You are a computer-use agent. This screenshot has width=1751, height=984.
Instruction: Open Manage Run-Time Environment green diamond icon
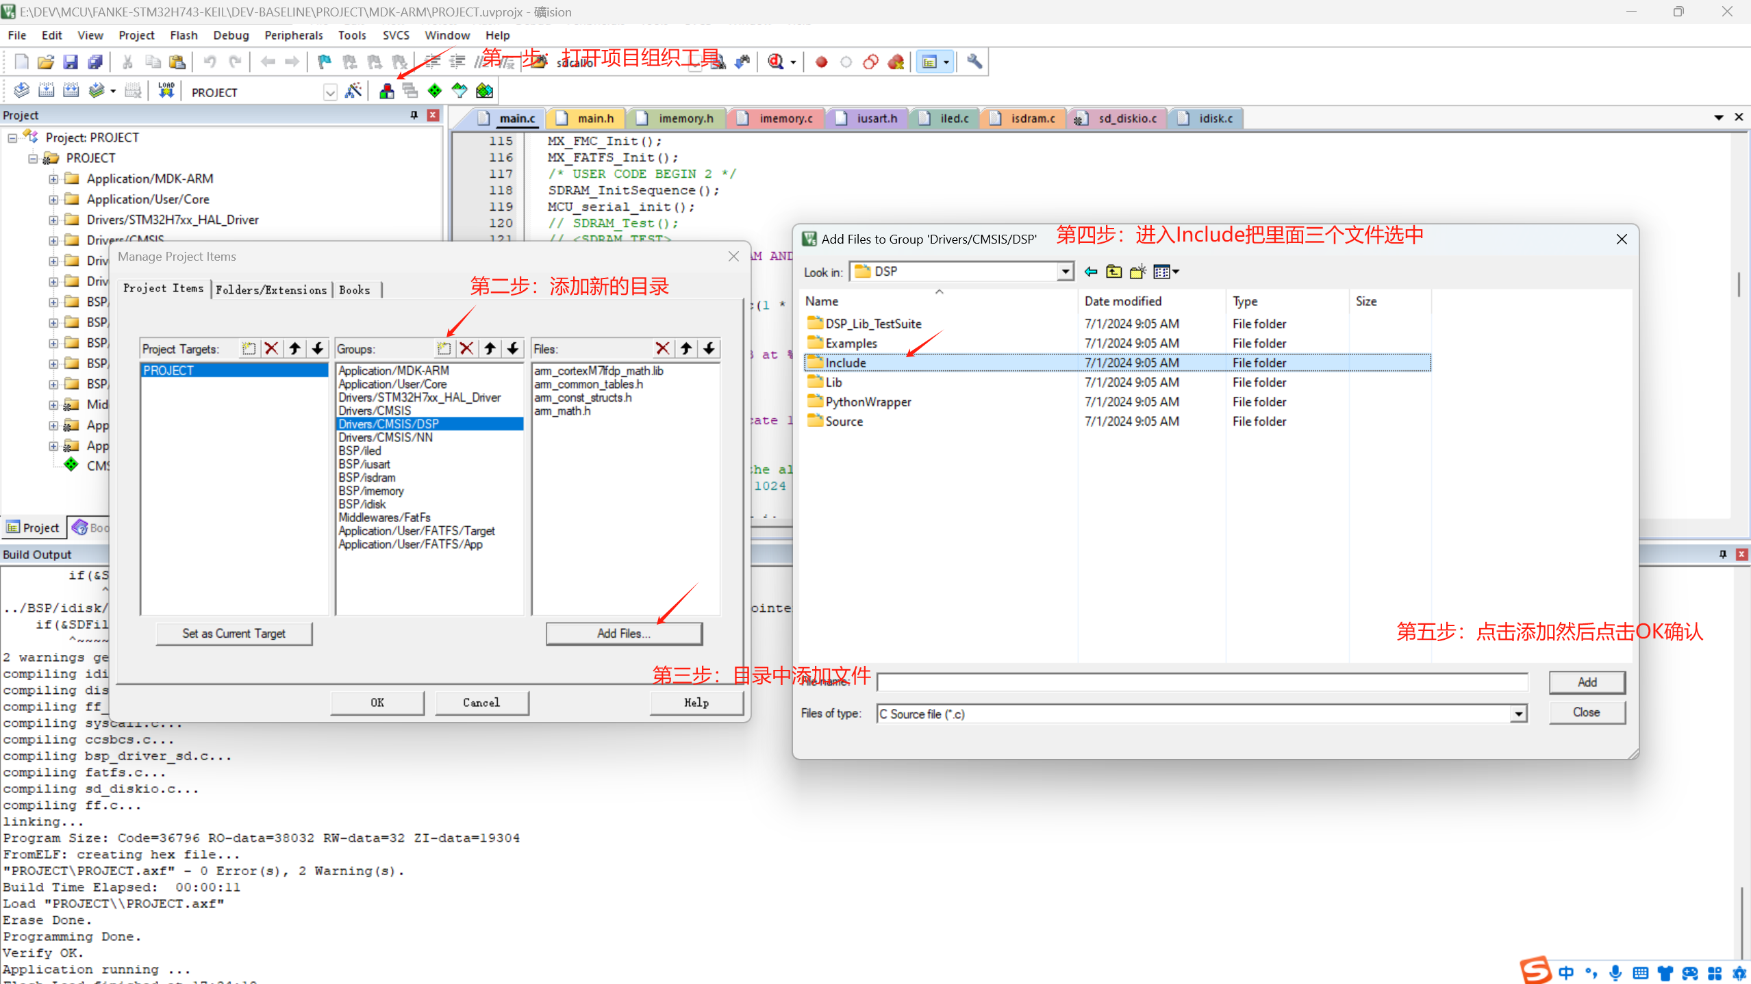click(x=435, y=90)
